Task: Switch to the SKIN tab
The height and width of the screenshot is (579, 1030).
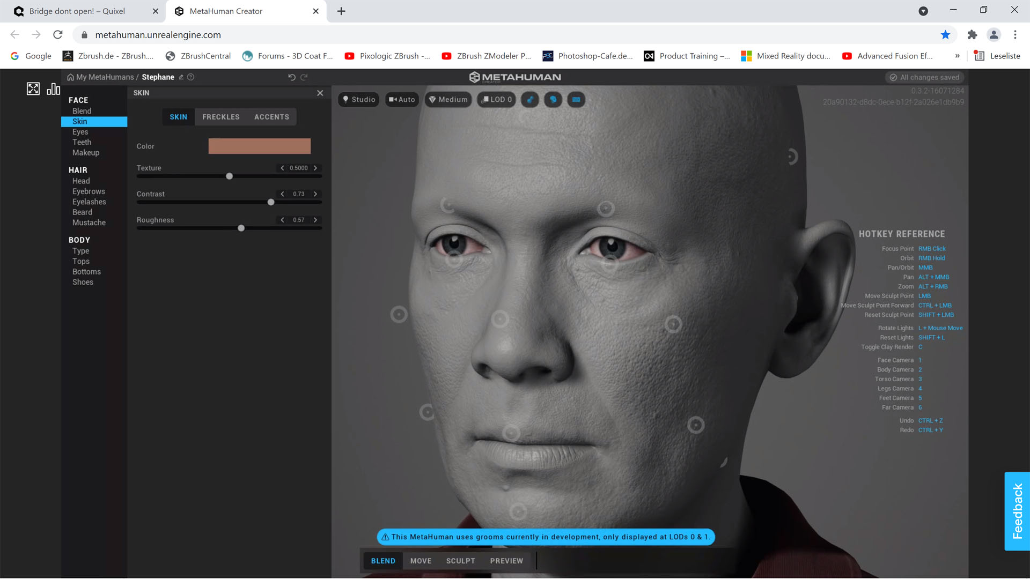Action: [x=179, y=117]
